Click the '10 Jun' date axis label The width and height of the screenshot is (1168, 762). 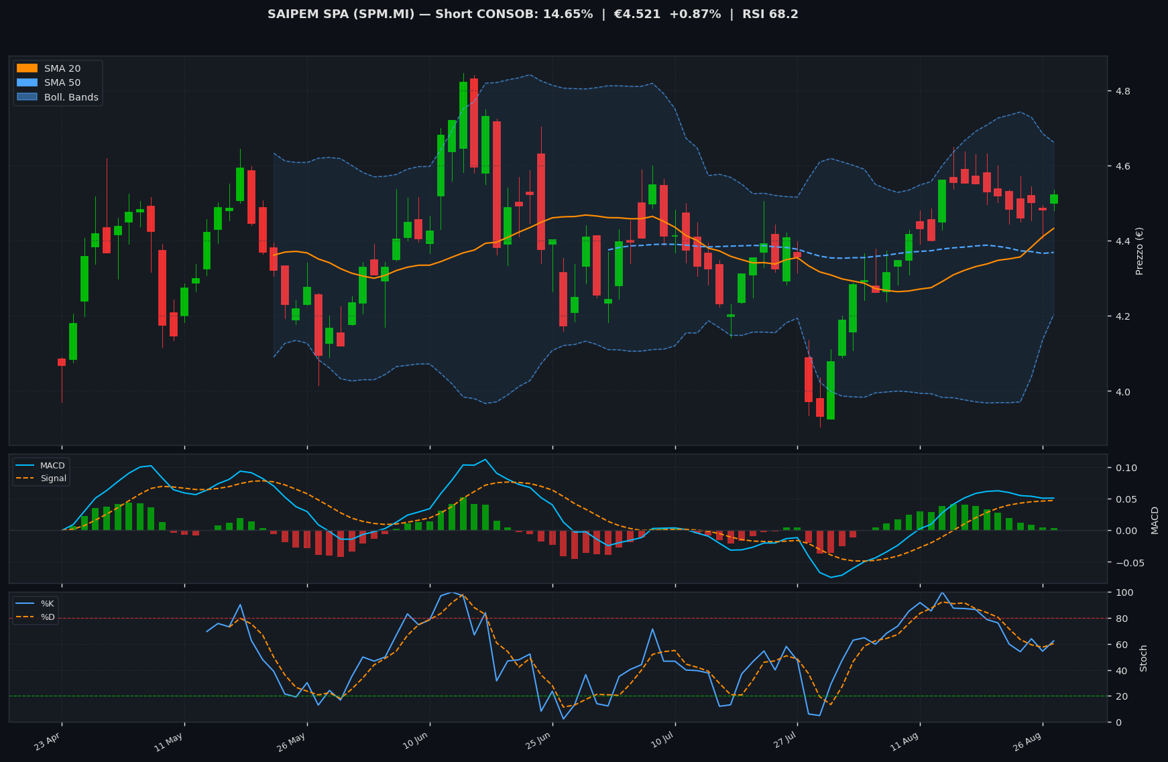(x=415, y=742)
